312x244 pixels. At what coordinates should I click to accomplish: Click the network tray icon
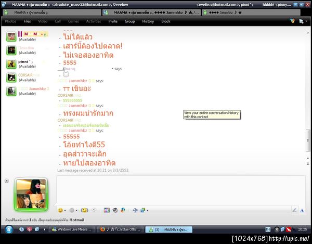[x=282, y=229]
